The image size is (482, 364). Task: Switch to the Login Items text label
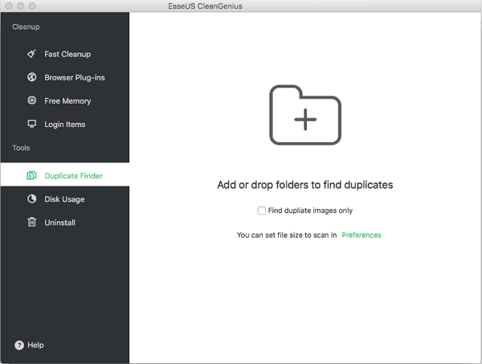(65, 124)
